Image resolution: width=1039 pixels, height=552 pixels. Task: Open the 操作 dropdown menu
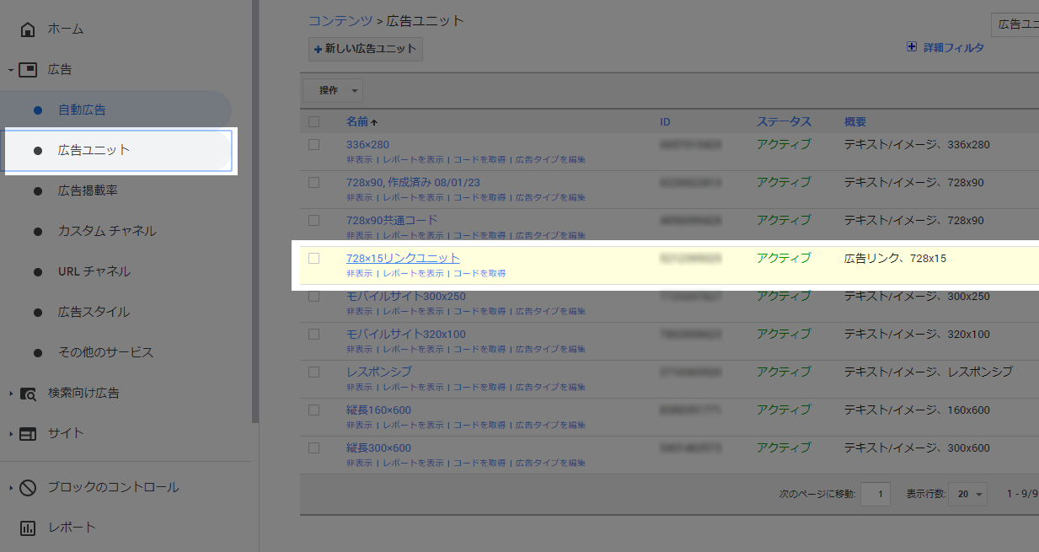[332, 90]
